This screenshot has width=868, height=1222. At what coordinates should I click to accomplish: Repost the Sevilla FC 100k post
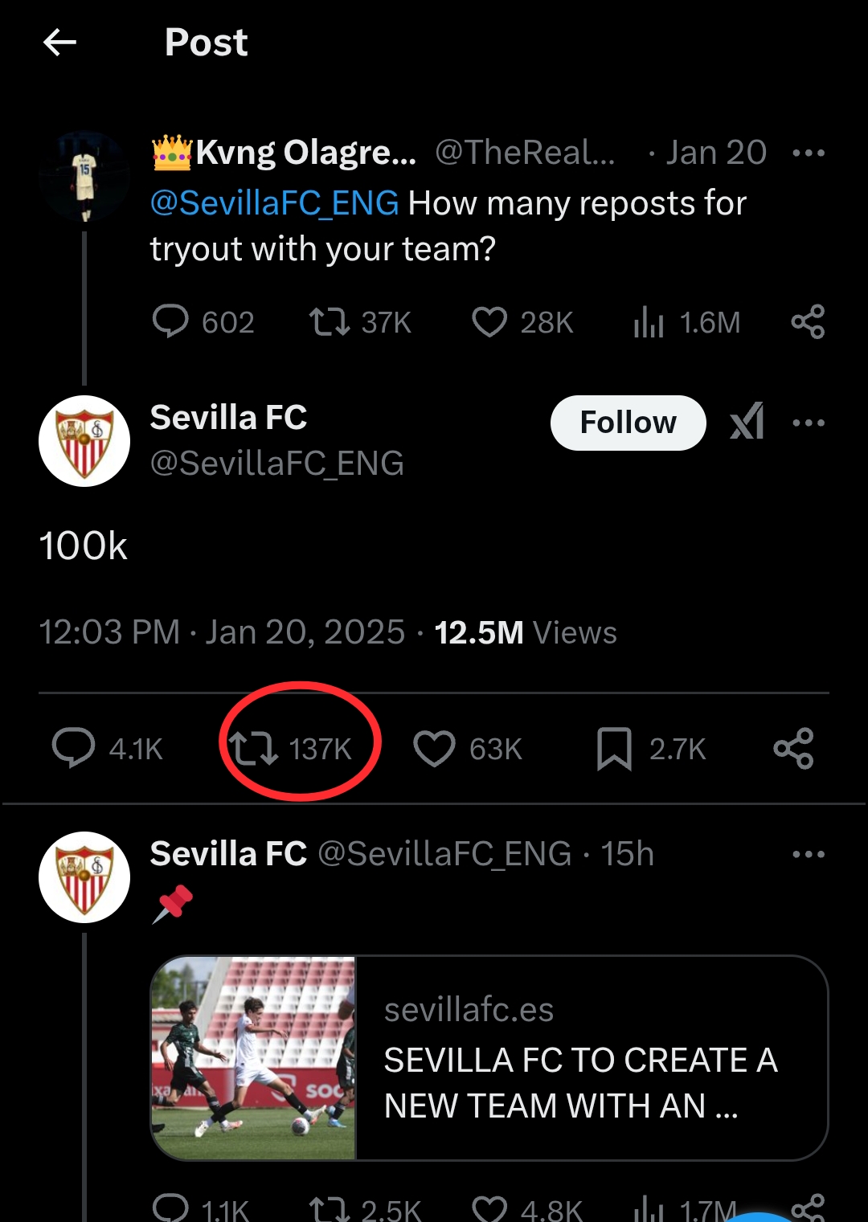click(x=254, y=748)
